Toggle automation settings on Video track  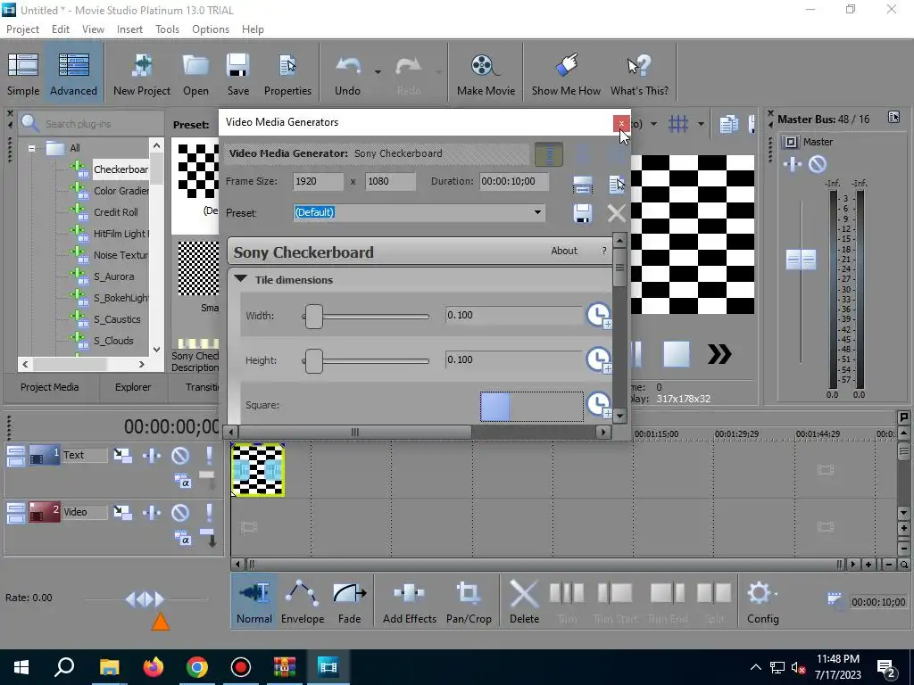152,512
